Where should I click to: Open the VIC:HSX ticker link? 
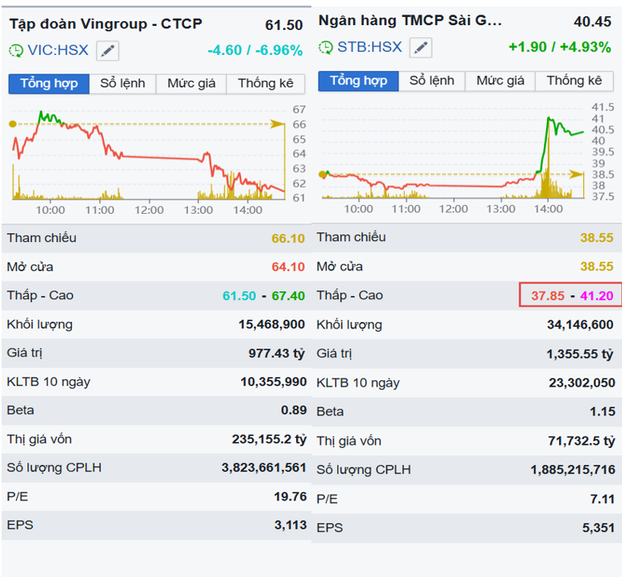(58, 50)
